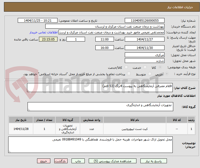Click the توضیحات خریدار text area
This screenshot has height=168, width=200.
(x=90, y=145)
